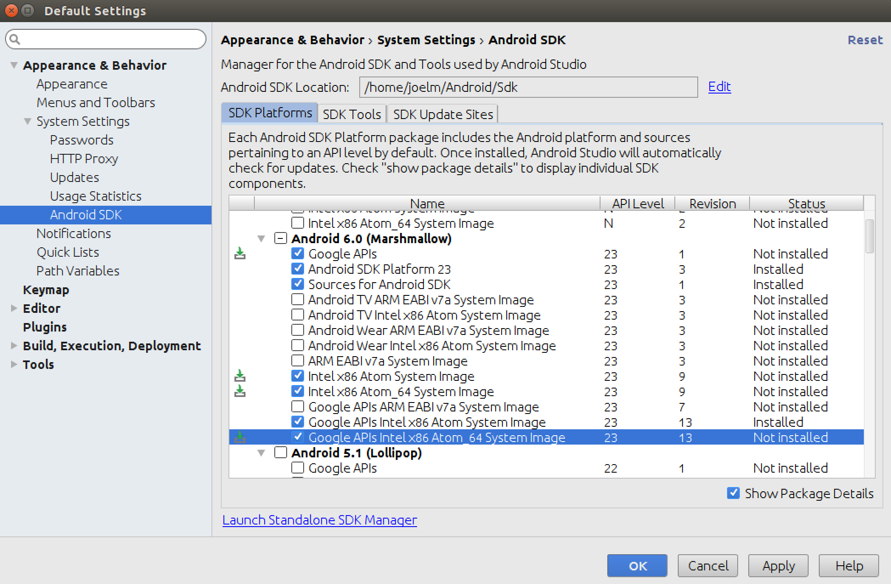Open the SDK Update Sites tab

(x=443, y=114)
